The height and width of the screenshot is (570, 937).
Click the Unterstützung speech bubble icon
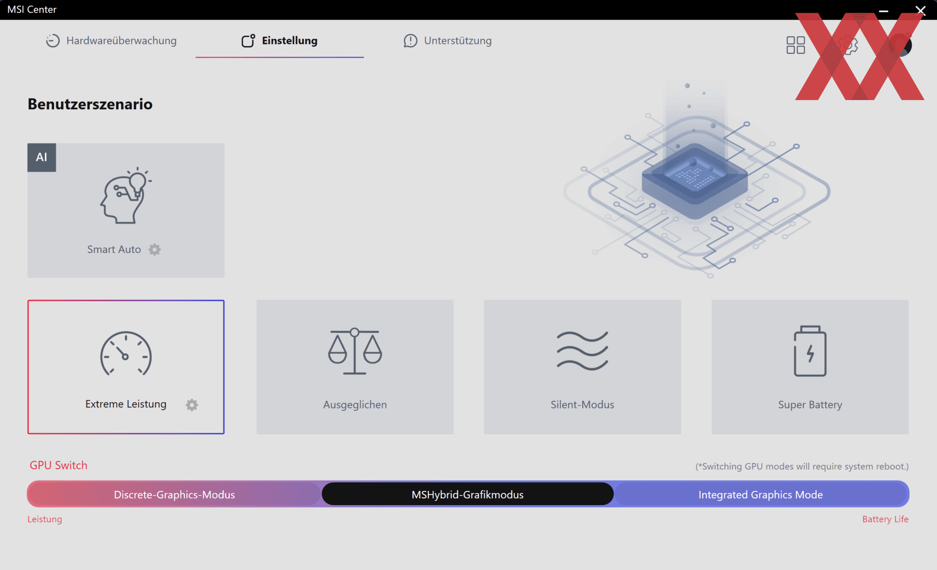(410, 41)
